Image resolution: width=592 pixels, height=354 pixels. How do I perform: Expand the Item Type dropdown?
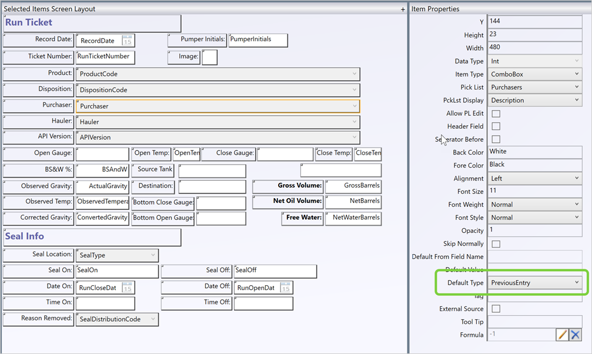coord(534,74)
